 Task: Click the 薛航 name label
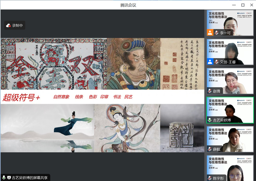tap(217, 149)
